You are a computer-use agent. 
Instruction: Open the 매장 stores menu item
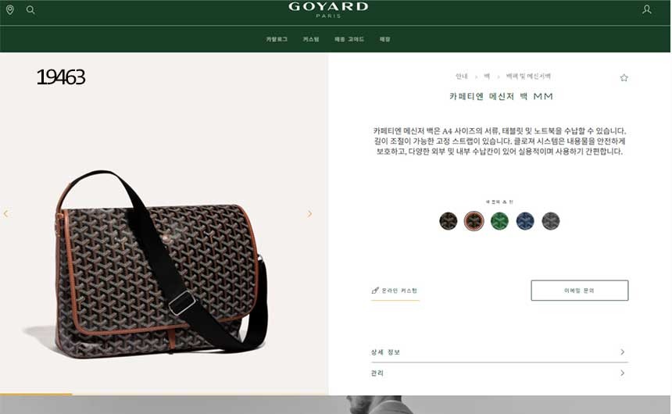tap(385, 39)
